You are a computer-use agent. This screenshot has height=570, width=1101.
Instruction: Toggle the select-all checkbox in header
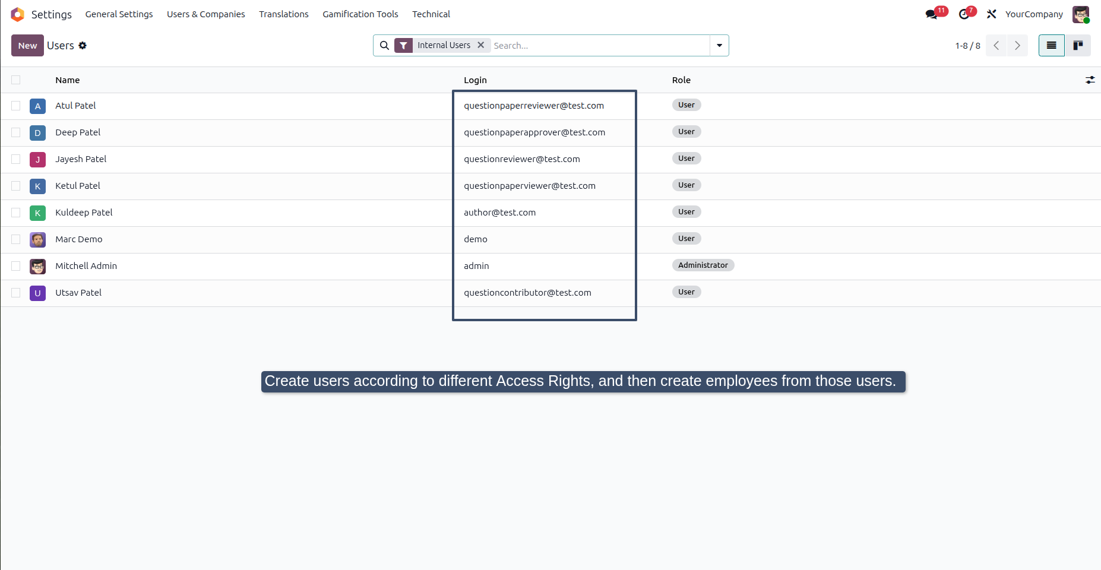pyautogui.click(x=16, y=80)
